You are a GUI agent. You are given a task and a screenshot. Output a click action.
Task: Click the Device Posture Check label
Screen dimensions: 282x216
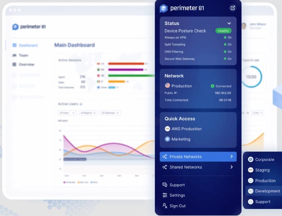185,31
